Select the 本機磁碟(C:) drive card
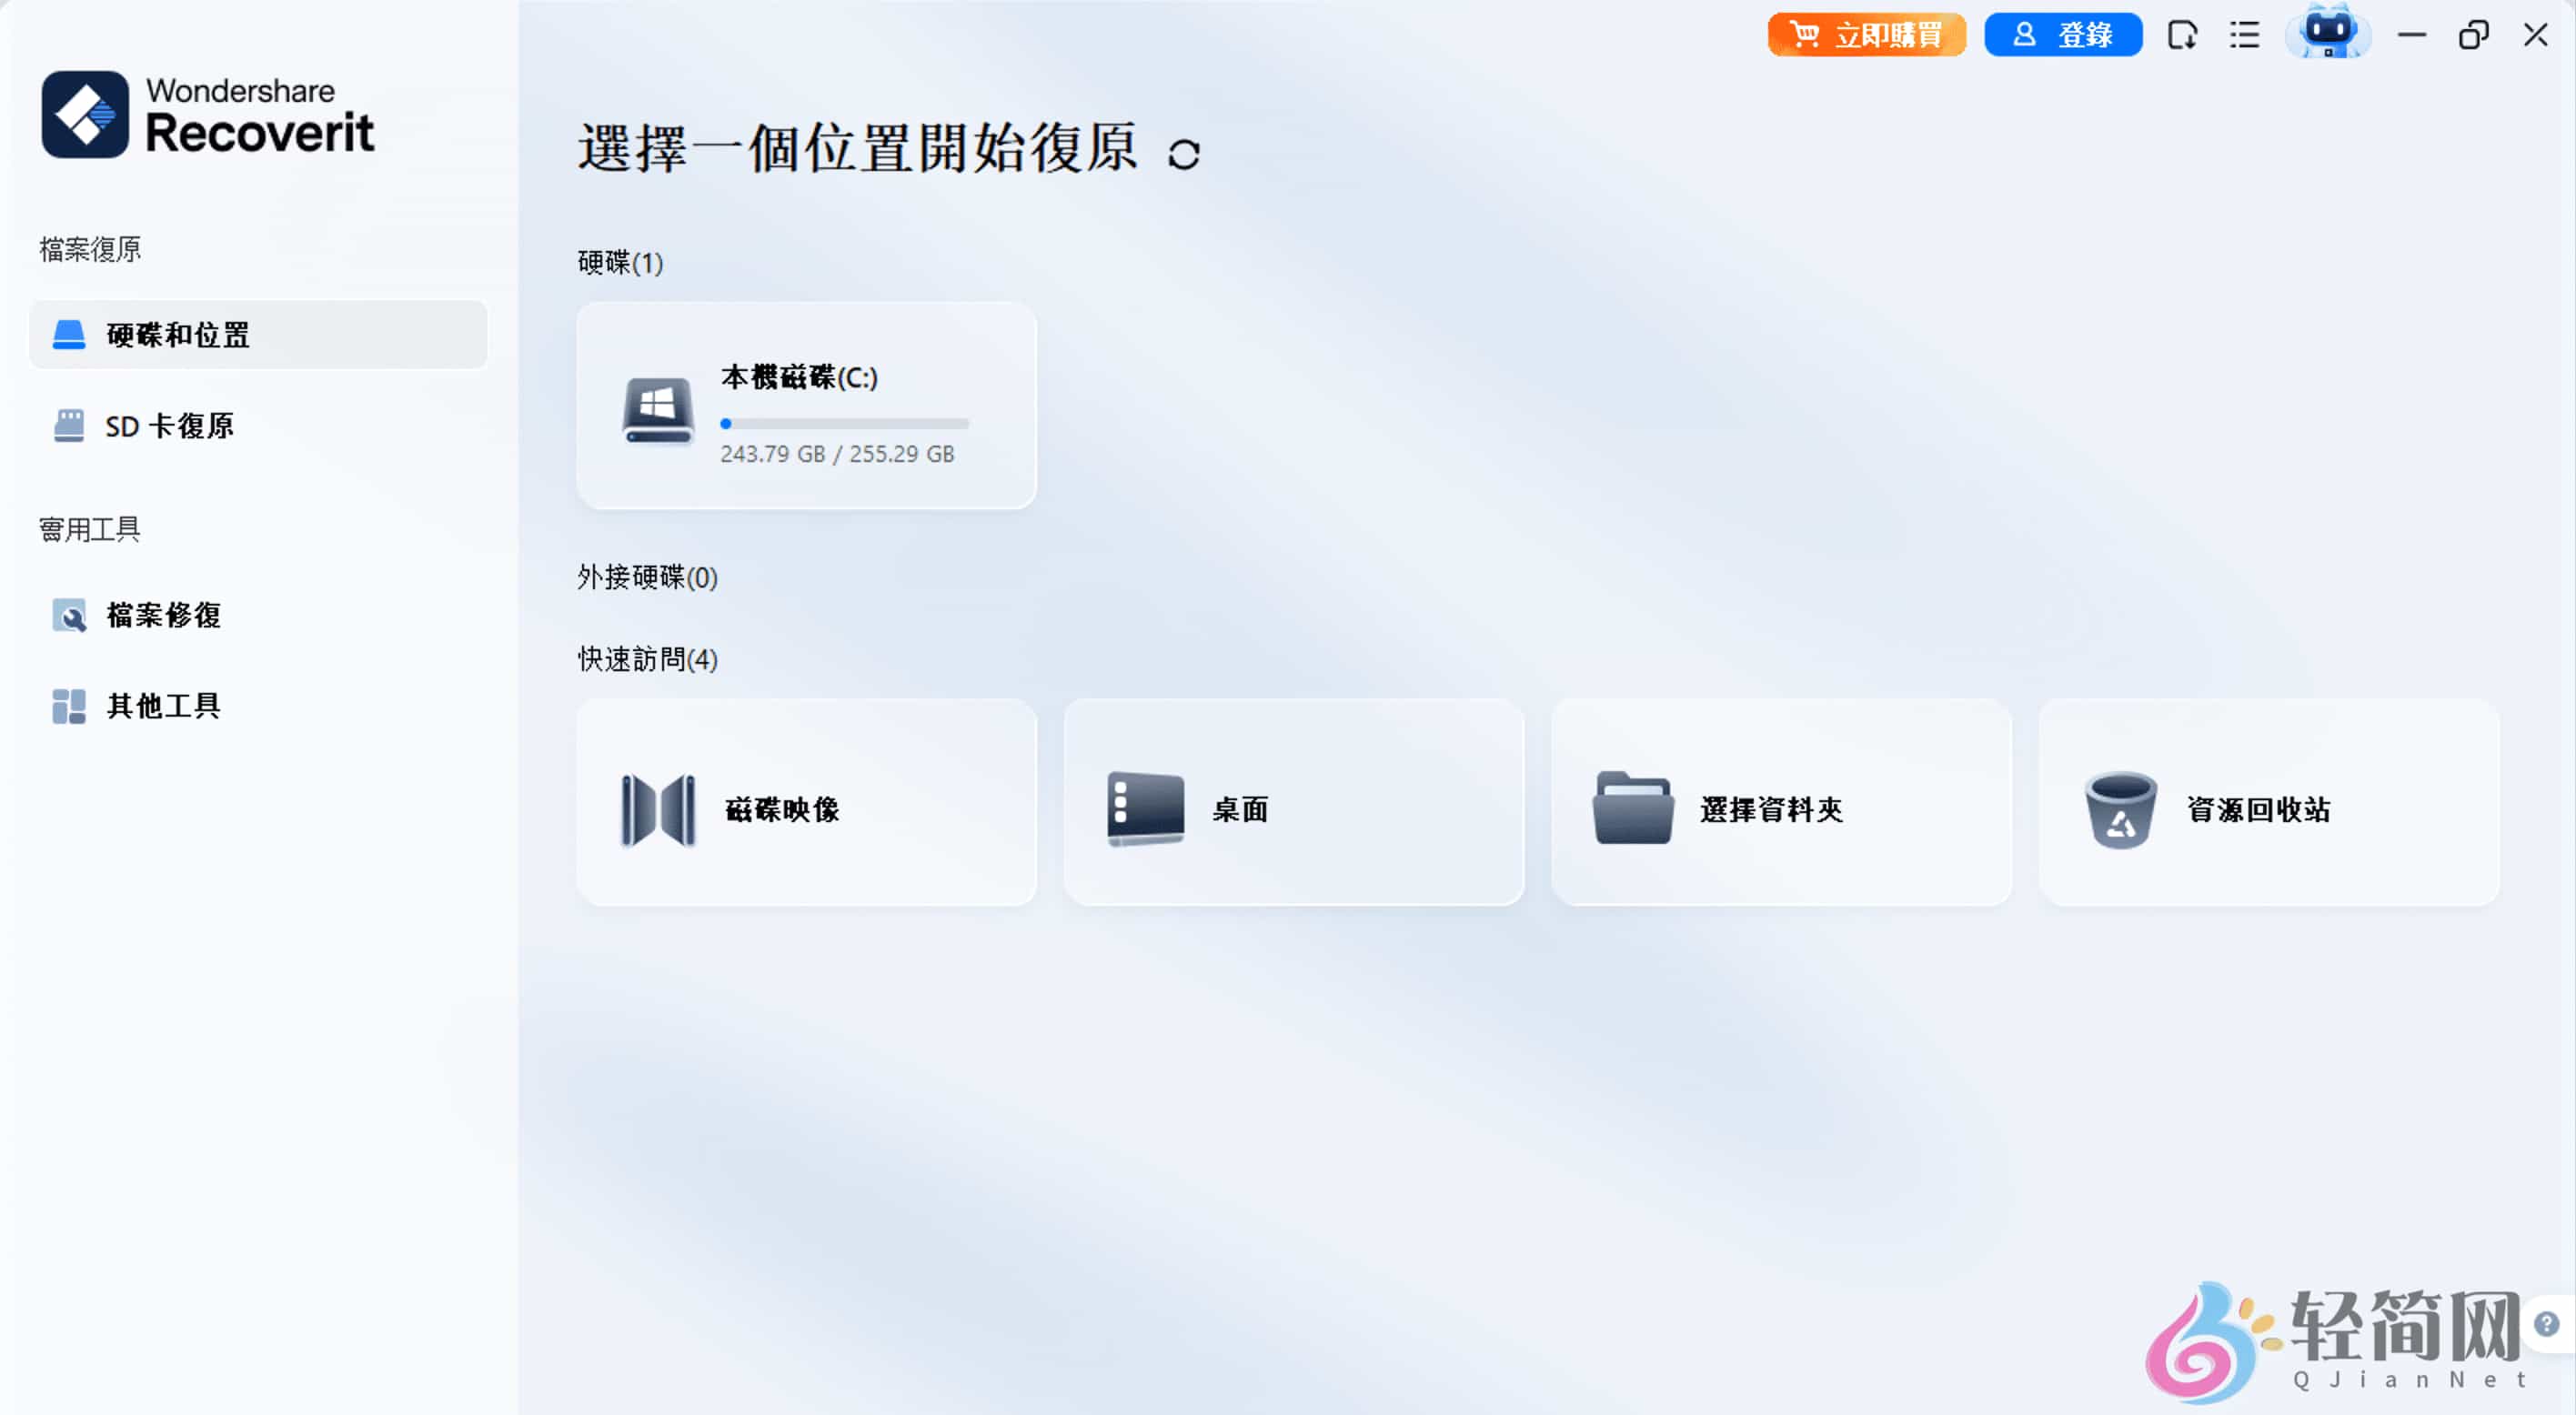The image size is (2576, 1415). (805, 404)
